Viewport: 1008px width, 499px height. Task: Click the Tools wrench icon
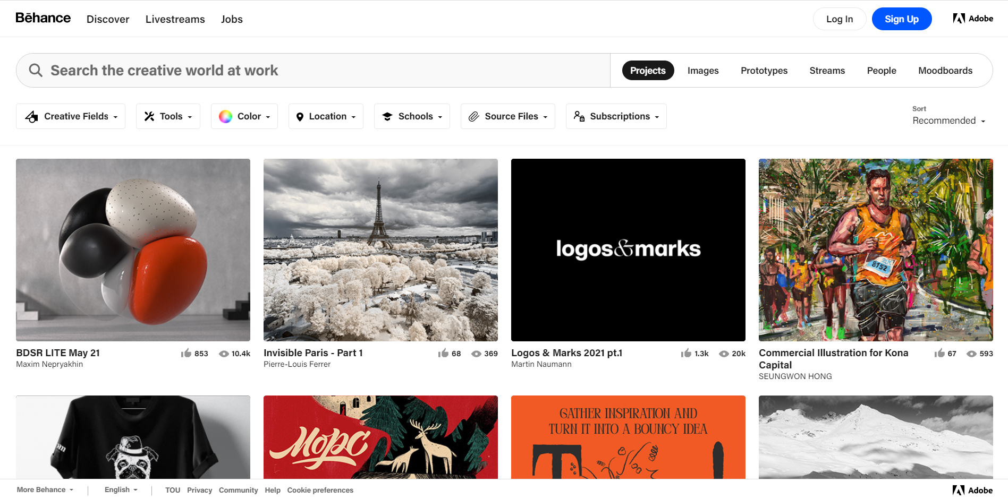tap(149, 116)
